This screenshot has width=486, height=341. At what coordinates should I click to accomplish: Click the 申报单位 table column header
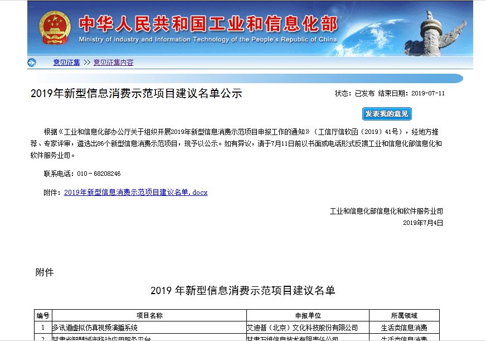(308, 315)
